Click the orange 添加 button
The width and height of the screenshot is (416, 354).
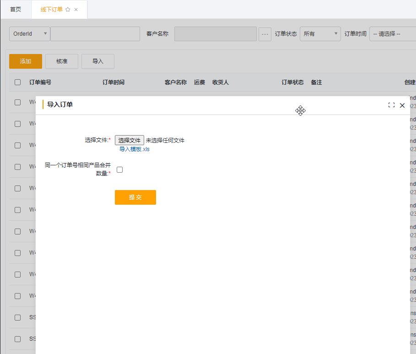[x=26, y=61]
